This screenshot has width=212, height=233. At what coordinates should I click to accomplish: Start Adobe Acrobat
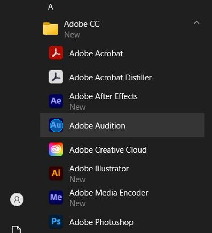point(96,53)
